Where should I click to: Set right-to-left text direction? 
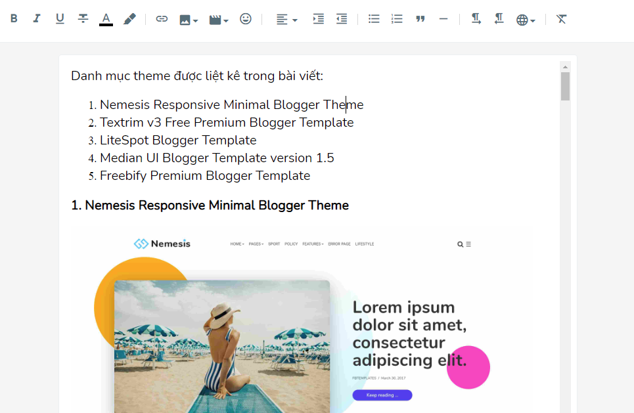pos(499,18)
